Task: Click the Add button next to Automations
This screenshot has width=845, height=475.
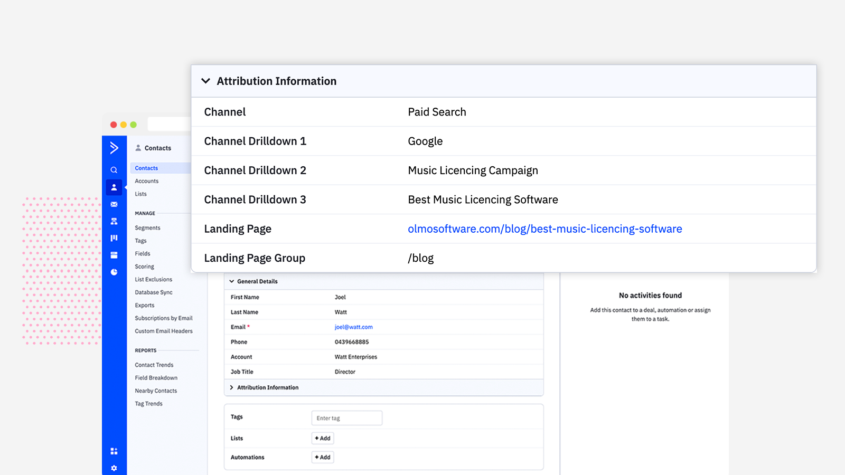Action: 323,457
